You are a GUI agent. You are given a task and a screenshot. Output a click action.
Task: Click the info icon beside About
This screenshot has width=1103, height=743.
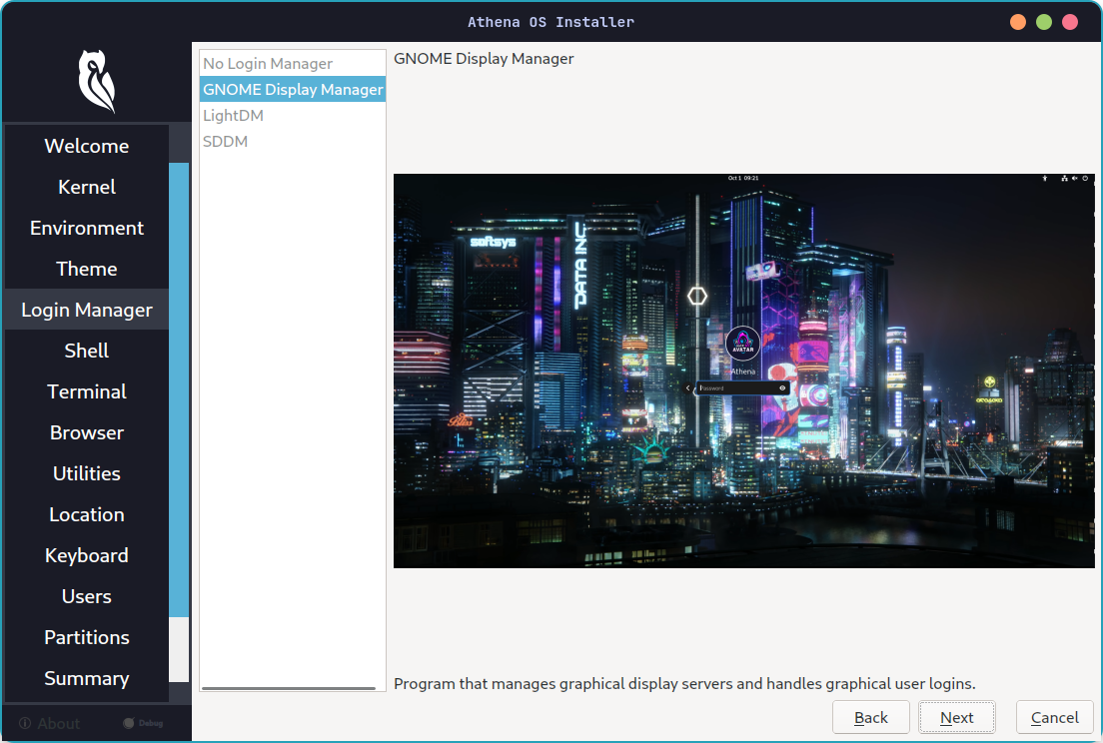(24, 723)
